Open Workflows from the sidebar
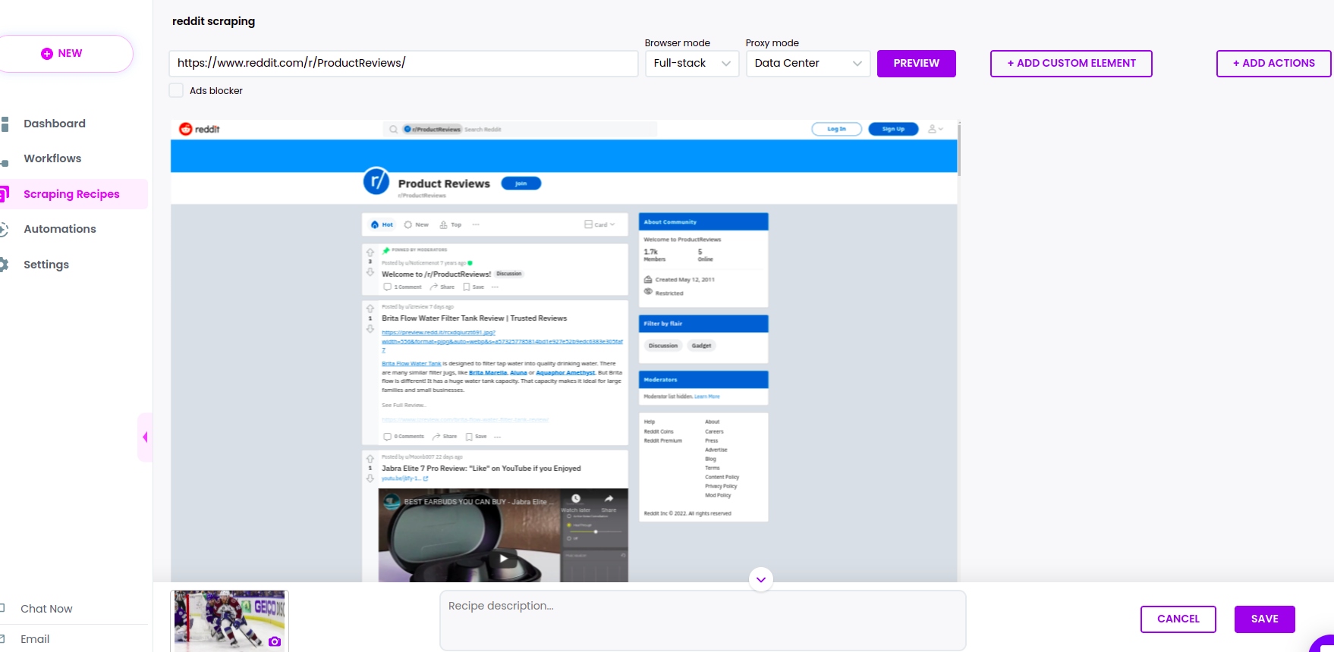This screenshot has height=652, width=1334. click(52, 158)
